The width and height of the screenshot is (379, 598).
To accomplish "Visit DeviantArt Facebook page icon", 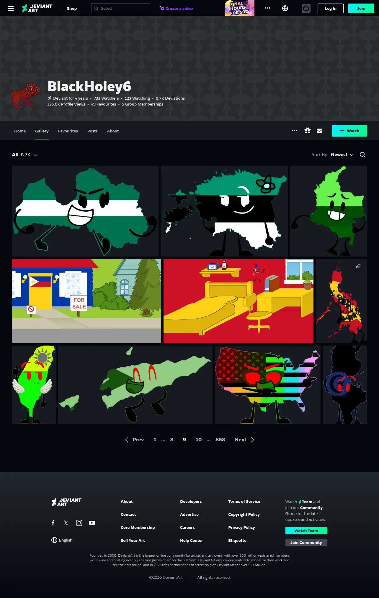I will tap(53, 523).
